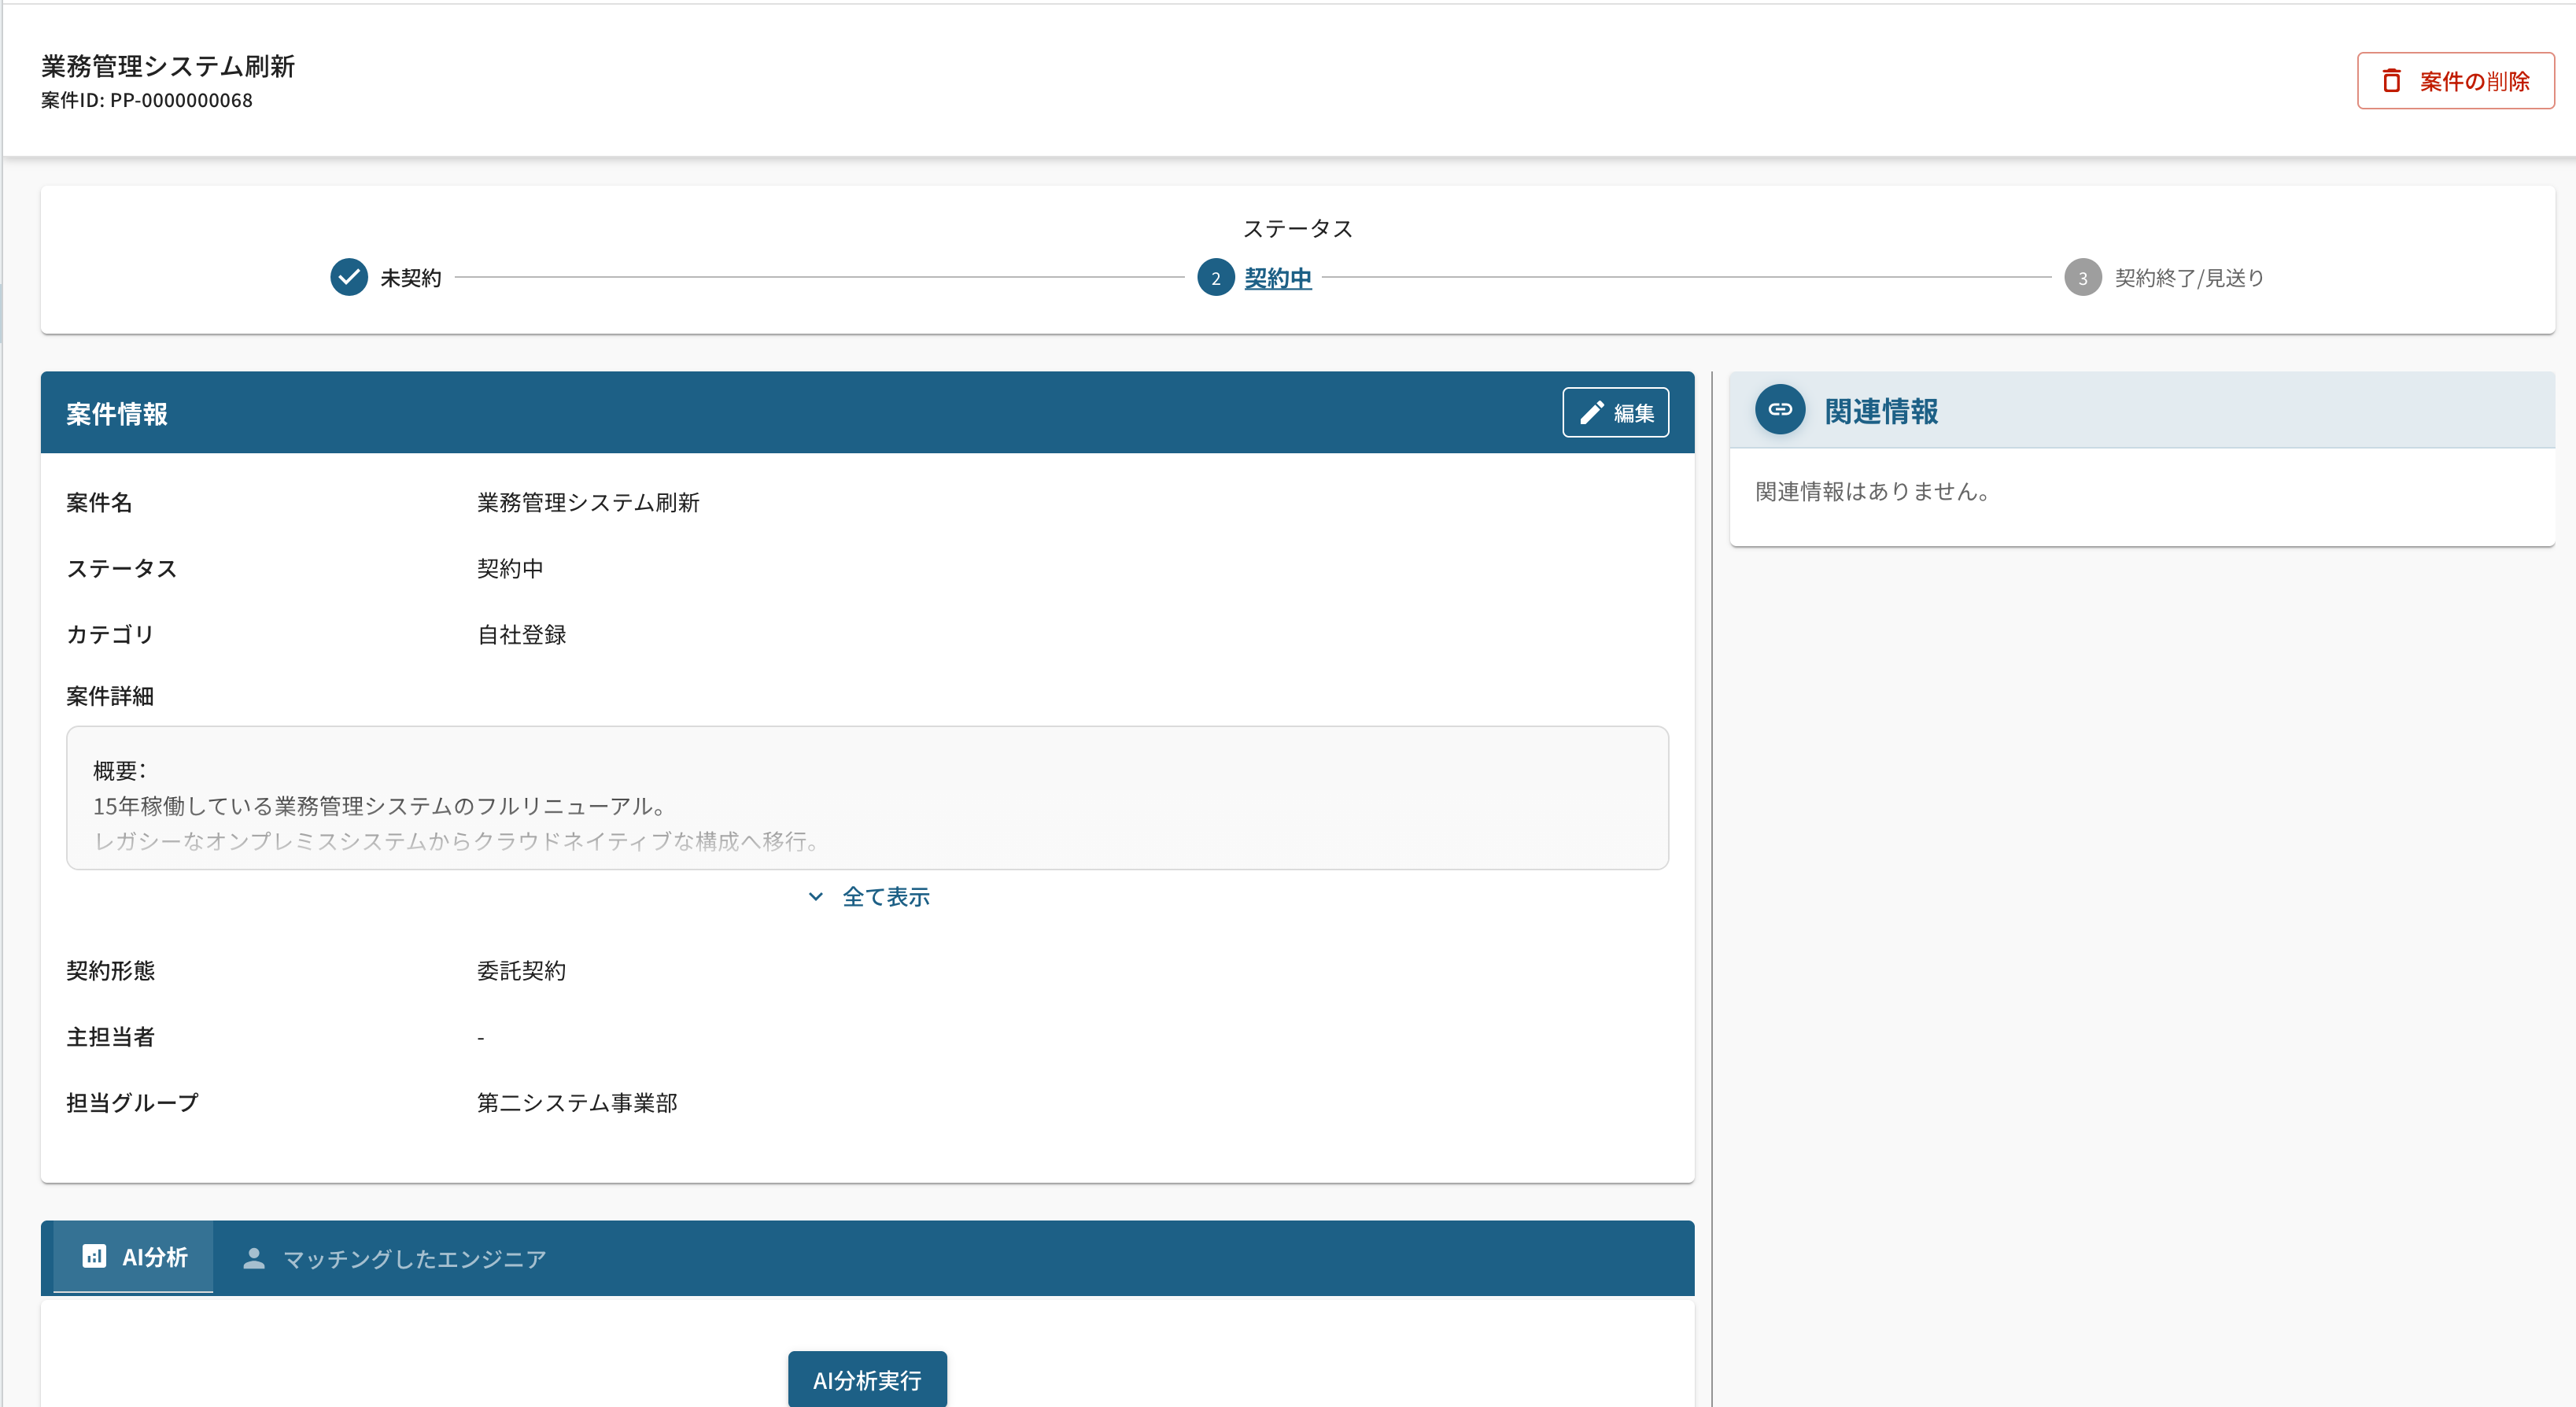The image size is (2576, 1407).
Task: Click the chart icon on AI分析 tab
Action: (94, 1257)
